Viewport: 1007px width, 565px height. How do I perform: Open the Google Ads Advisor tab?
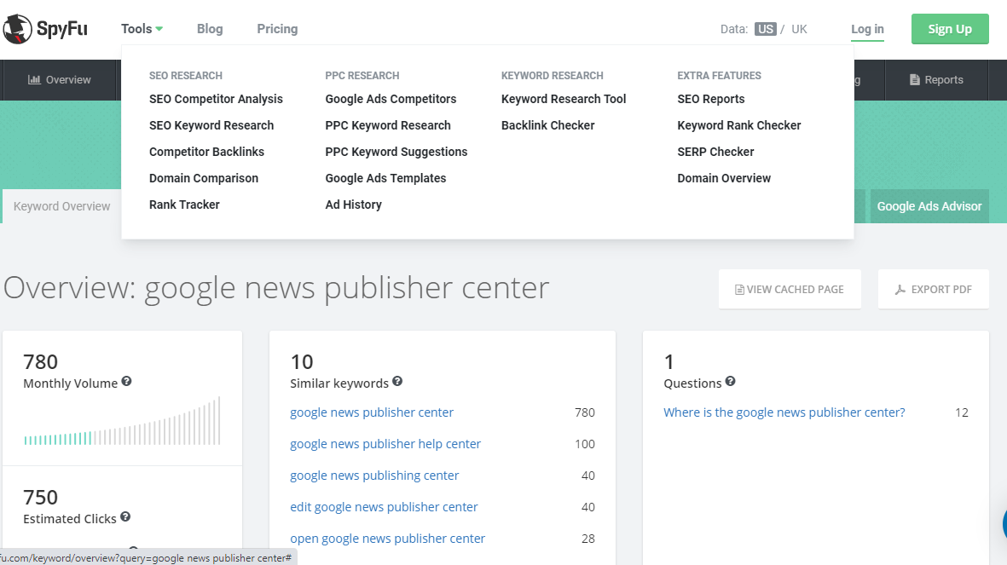point(929,206)
